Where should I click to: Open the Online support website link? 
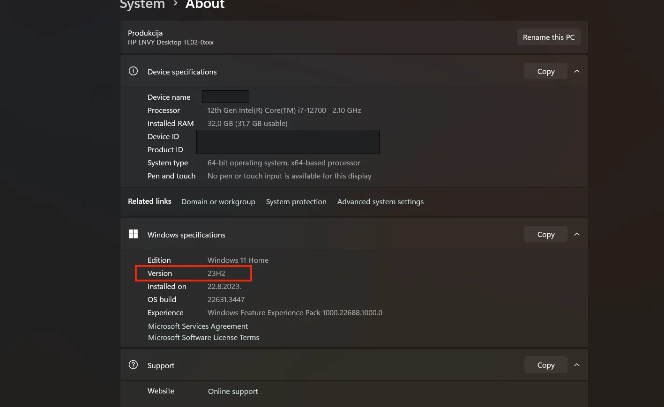(233, 392)
